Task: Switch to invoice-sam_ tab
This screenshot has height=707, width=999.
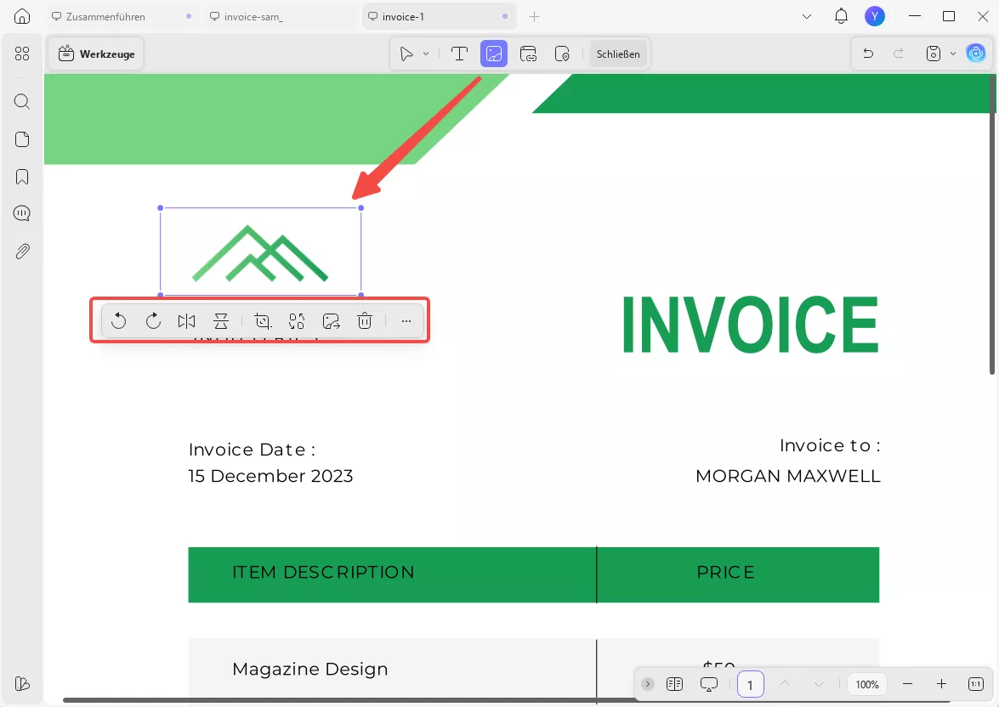Action: (281, 16)
